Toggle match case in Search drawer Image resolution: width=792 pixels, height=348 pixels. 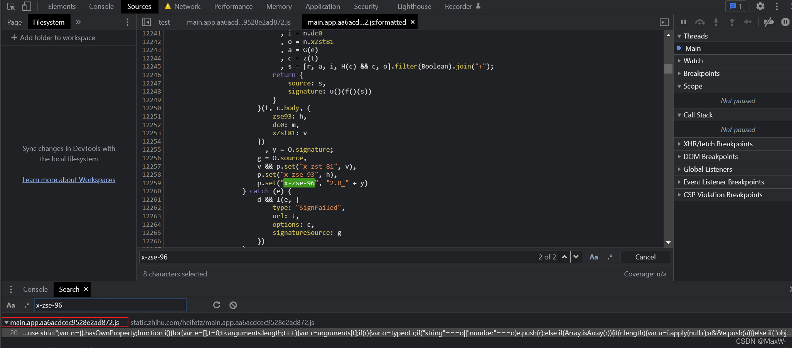pyautogui.click(x=11, y=305)
